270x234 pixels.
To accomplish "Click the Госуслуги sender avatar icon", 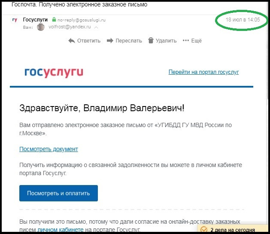I will [15, 20].
